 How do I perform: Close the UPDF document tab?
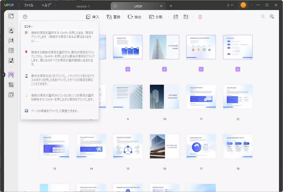pos(161,6)
